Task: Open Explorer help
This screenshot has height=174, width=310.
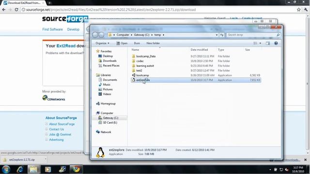Action: click(x=276, y=43)
